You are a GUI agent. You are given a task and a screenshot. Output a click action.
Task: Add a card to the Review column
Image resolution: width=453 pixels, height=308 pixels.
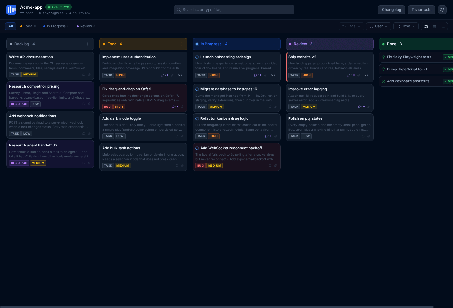click(367, 44)
